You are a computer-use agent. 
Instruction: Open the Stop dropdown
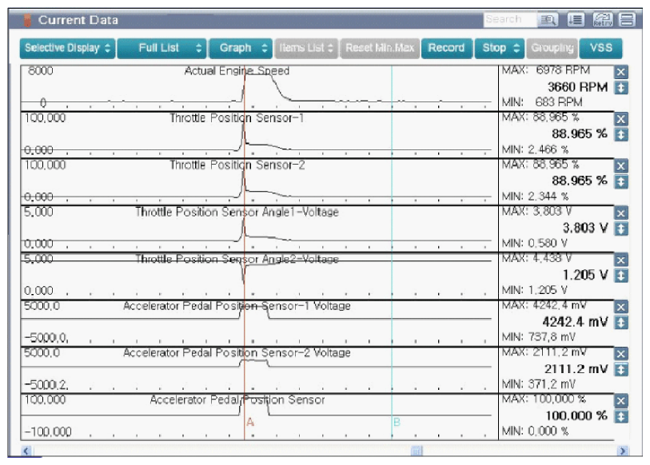500,48
